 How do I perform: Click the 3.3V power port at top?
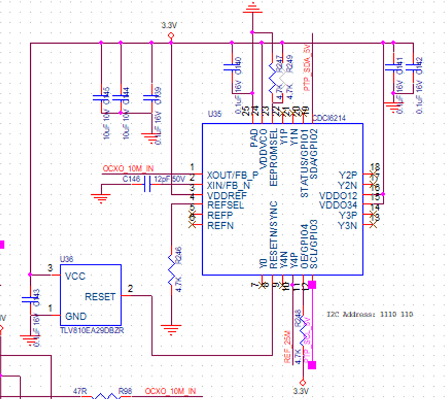171,35
